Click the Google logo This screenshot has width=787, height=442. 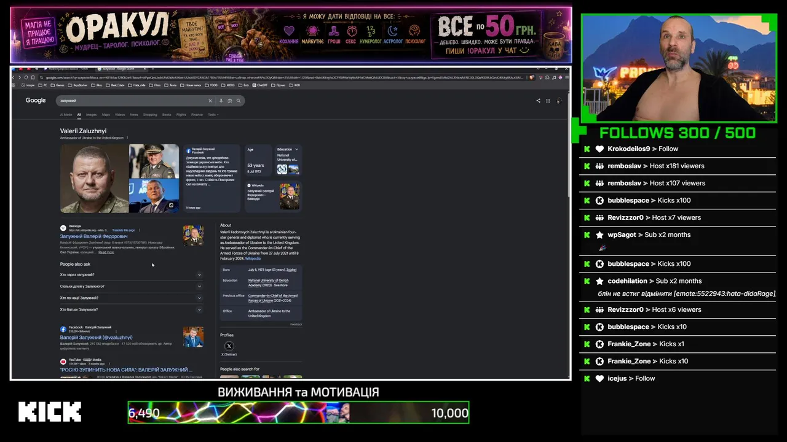36,101
